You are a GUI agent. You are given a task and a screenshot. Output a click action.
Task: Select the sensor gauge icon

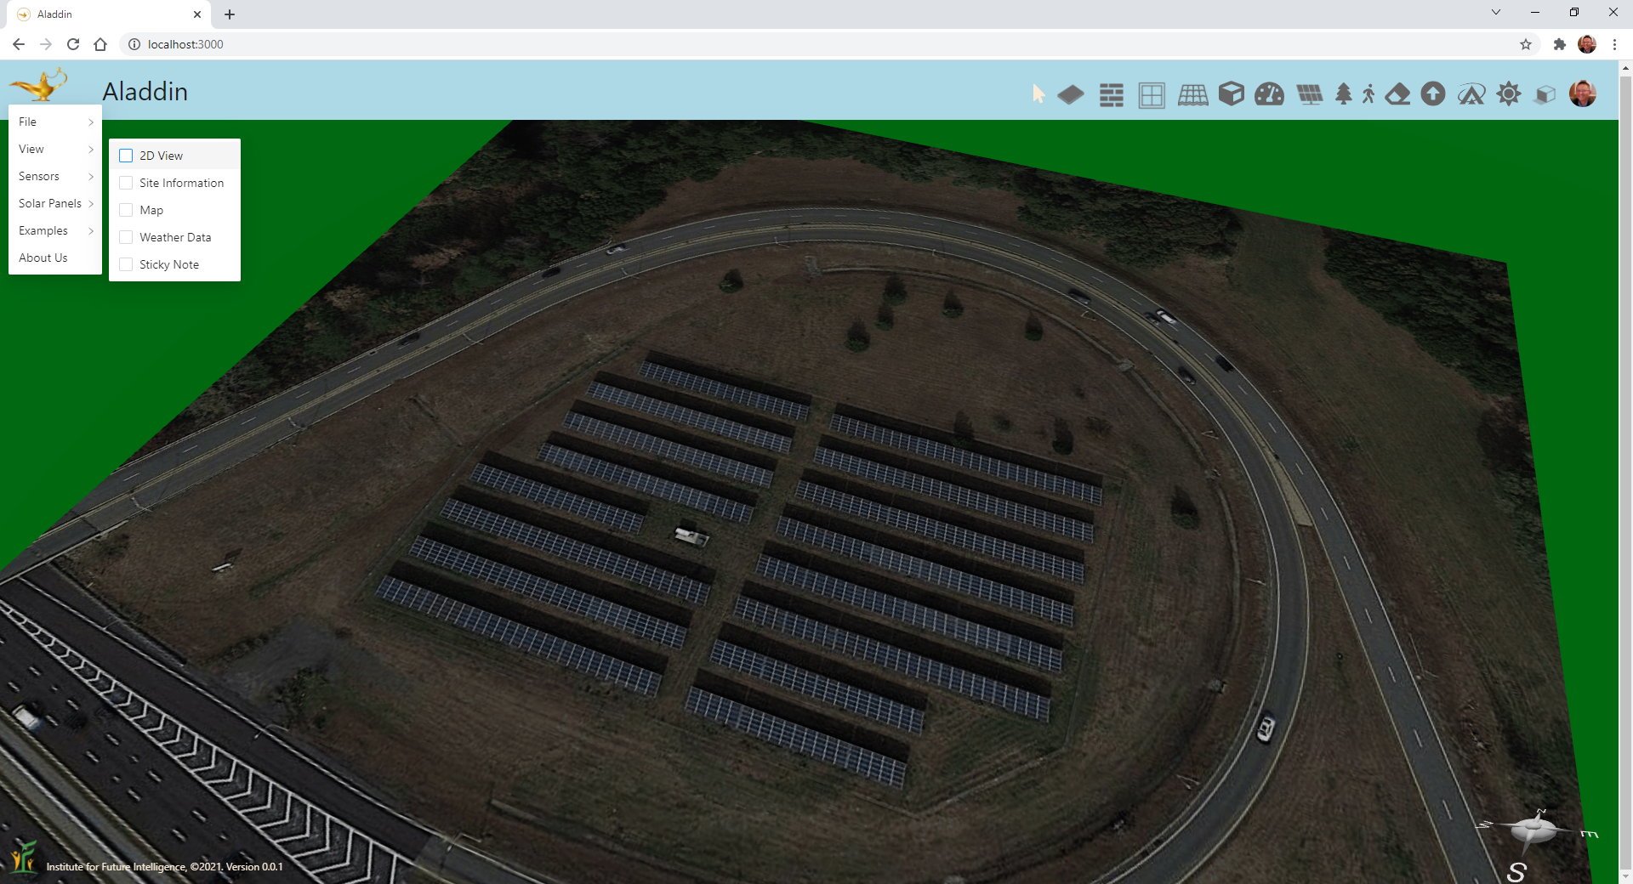point(1269,94)
